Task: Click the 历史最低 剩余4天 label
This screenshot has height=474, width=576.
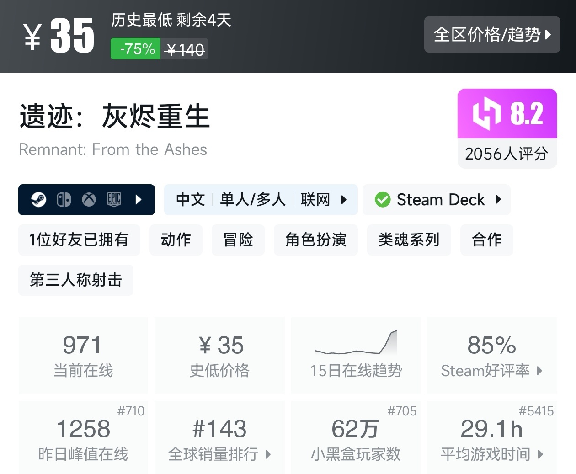Action: (171, 20)
